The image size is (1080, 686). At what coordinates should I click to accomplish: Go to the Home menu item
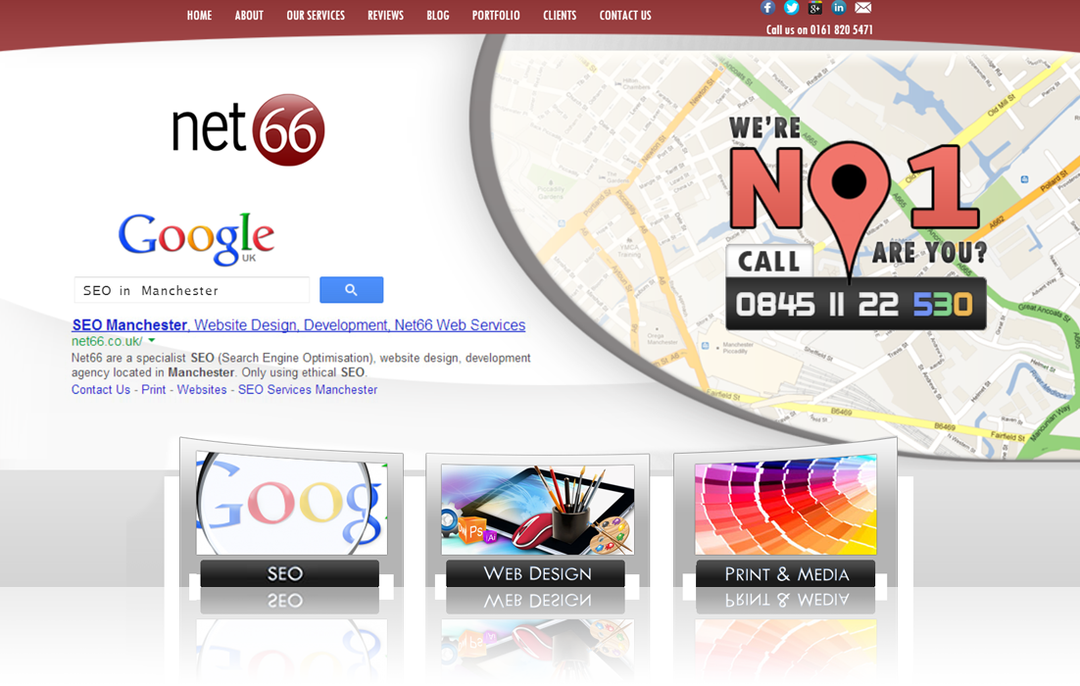199,15
